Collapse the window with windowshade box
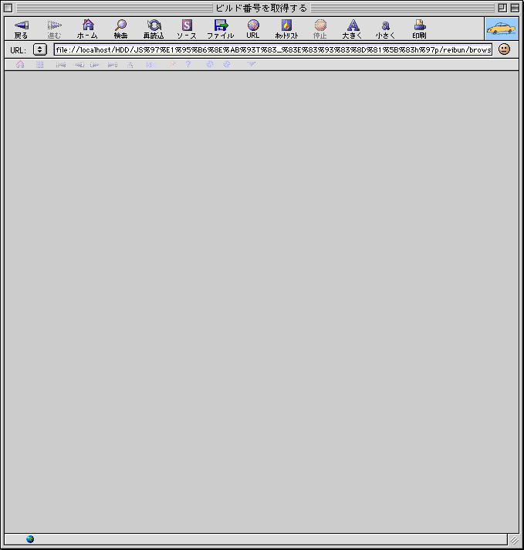Image resolution: width=524 pixels, height=550 pixels. [x=515, y=8]
